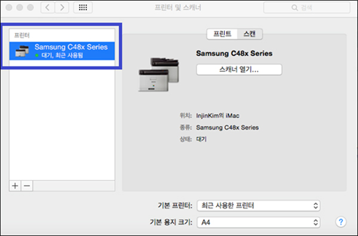The width and height of the screenshot is (358, 236).
Task: Add a printer with the plus button
Action: pyautogui.click(x=15, y=186)
